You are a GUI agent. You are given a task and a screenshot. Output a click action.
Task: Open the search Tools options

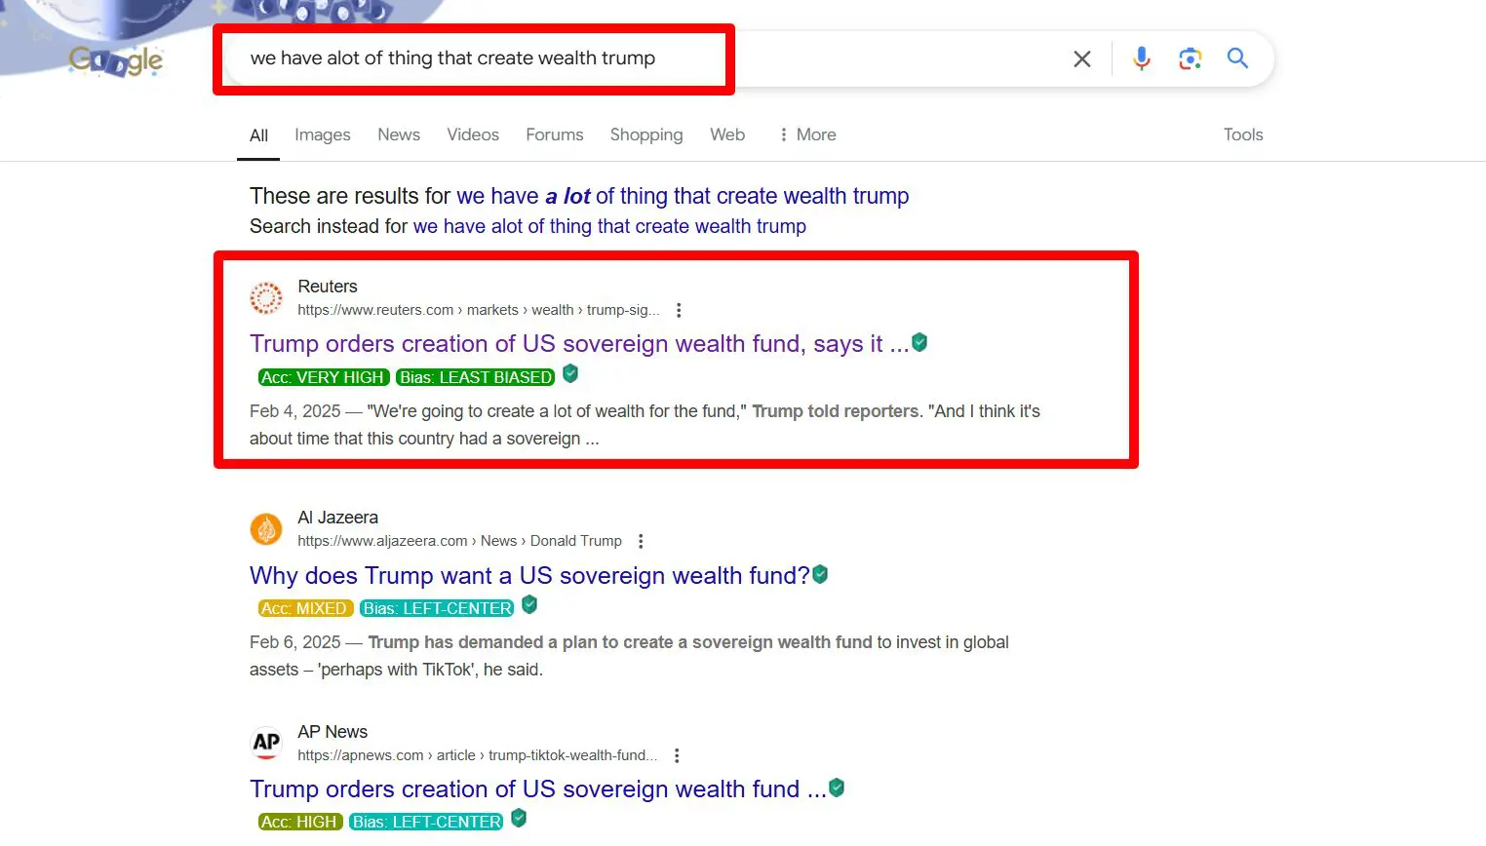(1243, 135)
